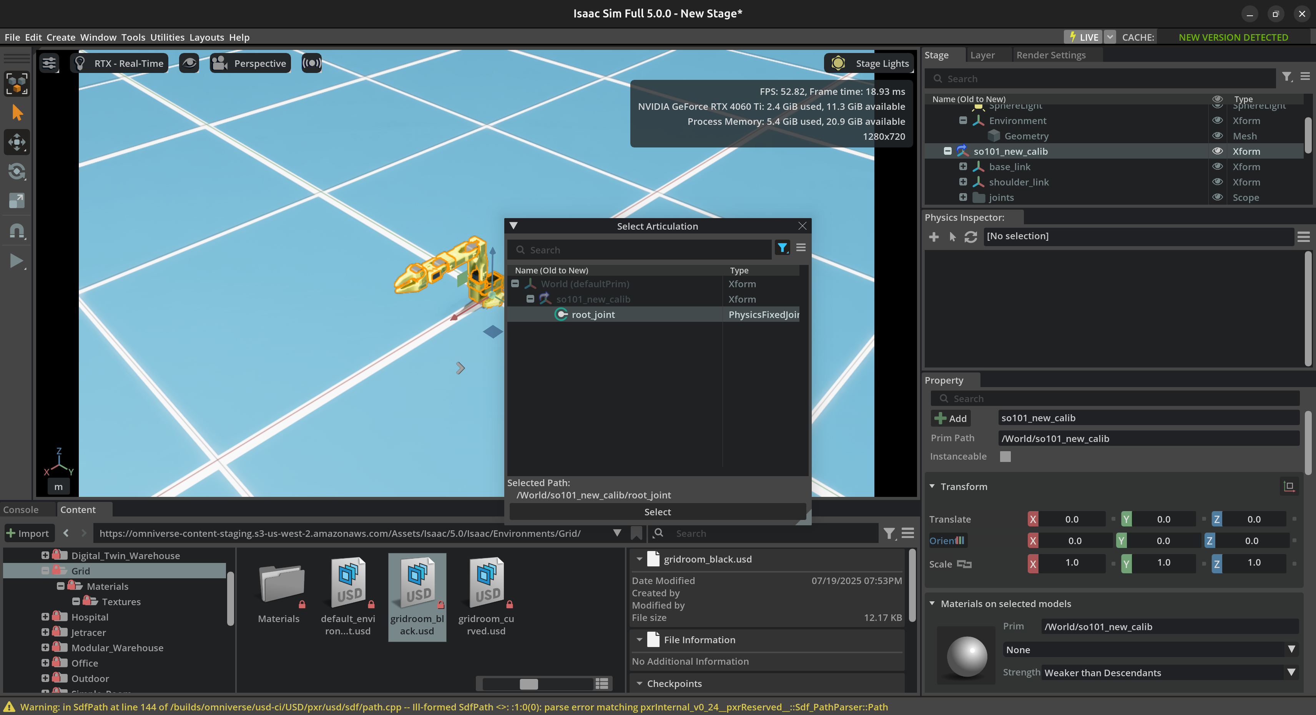Toggle Scale uniform link icon
The width and height of the screenshot is (1316, 715).
point(964,564)
